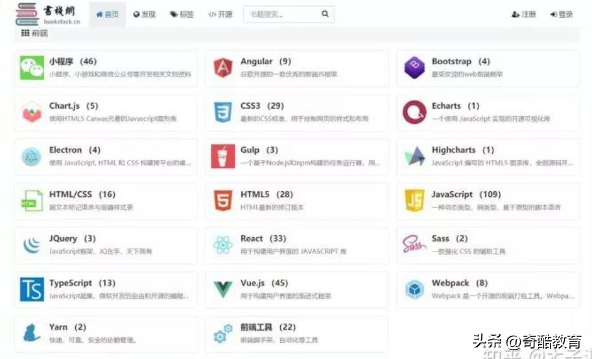The width and height of the screenshot is (592, 359).
Task: Click the orange HTML5 shield icon
Action: click(x=223, y=200)
